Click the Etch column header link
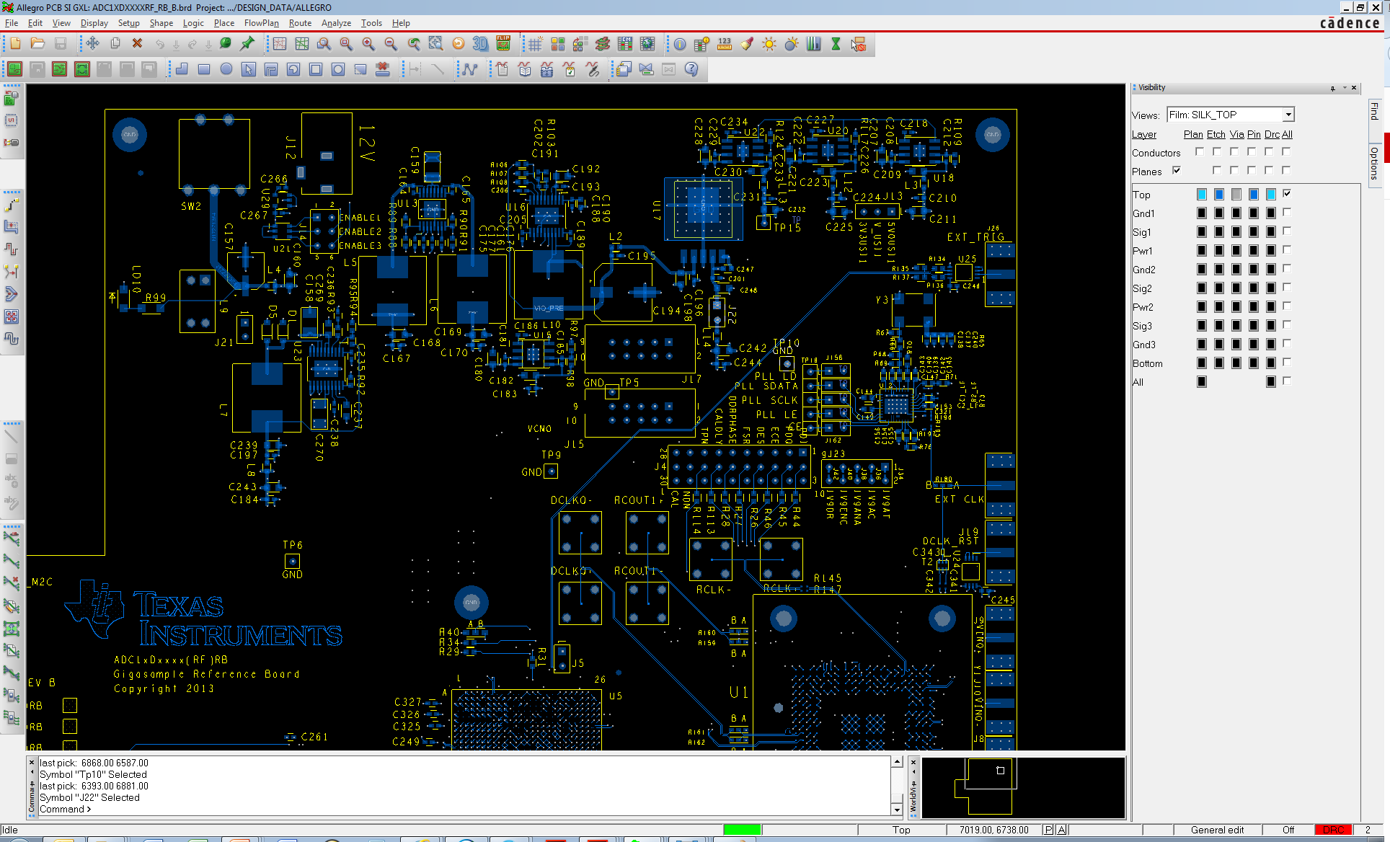Viewport: 1390px width, 842px height. pos(1216,134)
